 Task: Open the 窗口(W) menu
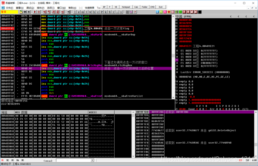62,8
